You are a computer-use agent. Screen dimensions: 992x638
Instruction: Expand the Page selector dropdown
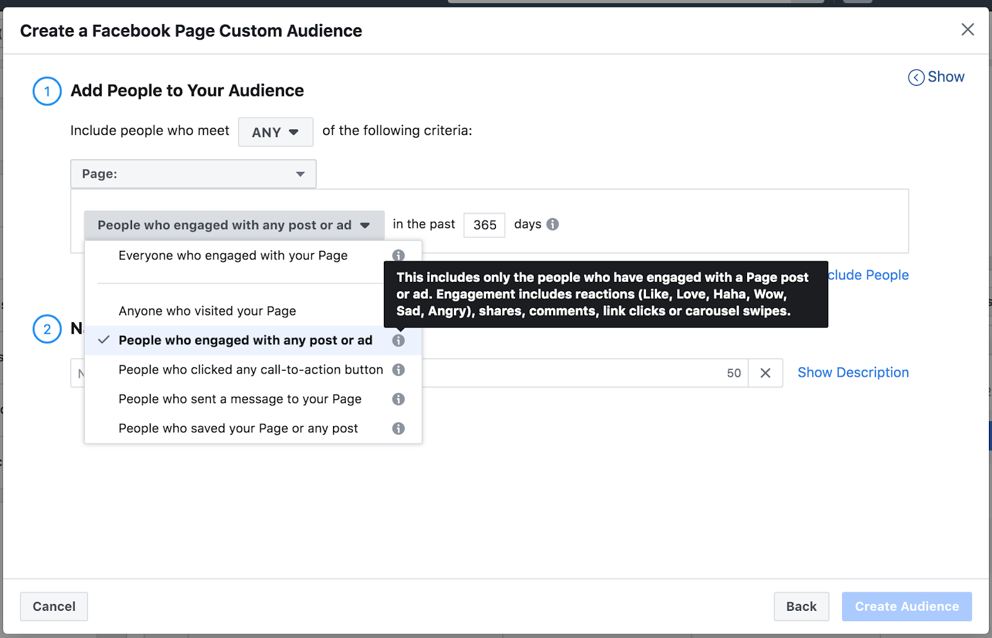coord(193,174)
